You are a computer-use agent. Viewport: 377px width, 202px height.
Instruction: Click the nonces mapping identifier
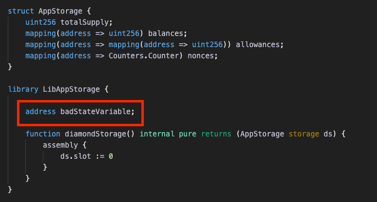pos(201,56)
